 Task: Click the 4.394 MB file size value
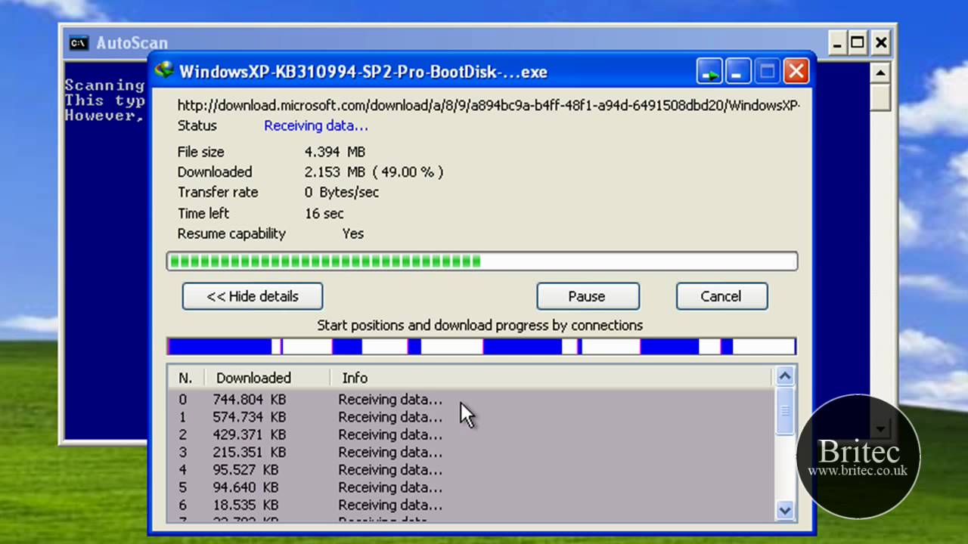click(x=335, y=152)
